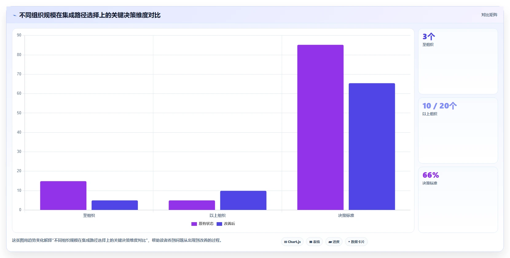Click the small icon beside the chart title
Image resolution: width=510 pixels, height=258 pixels.
click(x=14, y=15)
